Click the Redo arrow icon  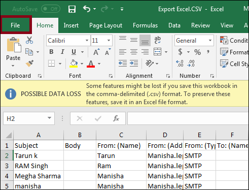pos(104,9)
